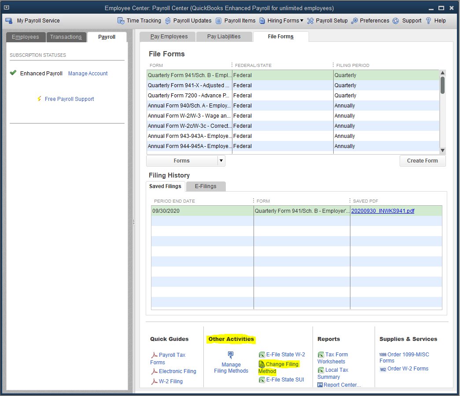Select the Saved Filings tab
Screen dimensions: 460x396
[x=165, y=186]
